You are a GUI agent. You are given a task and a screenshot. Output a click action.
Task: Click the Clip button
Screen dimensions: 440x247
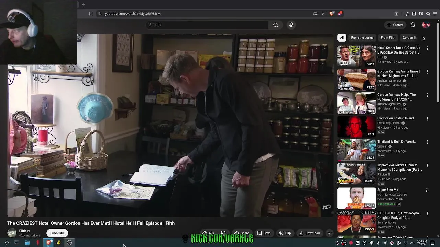tap(285, 233)
